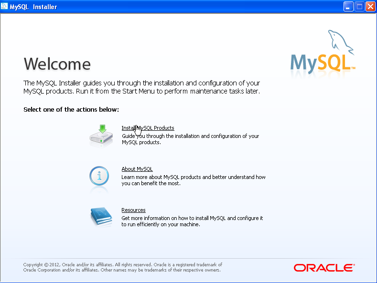
Task: Click the 'Select one of the actions below' label
Action: 71,110
